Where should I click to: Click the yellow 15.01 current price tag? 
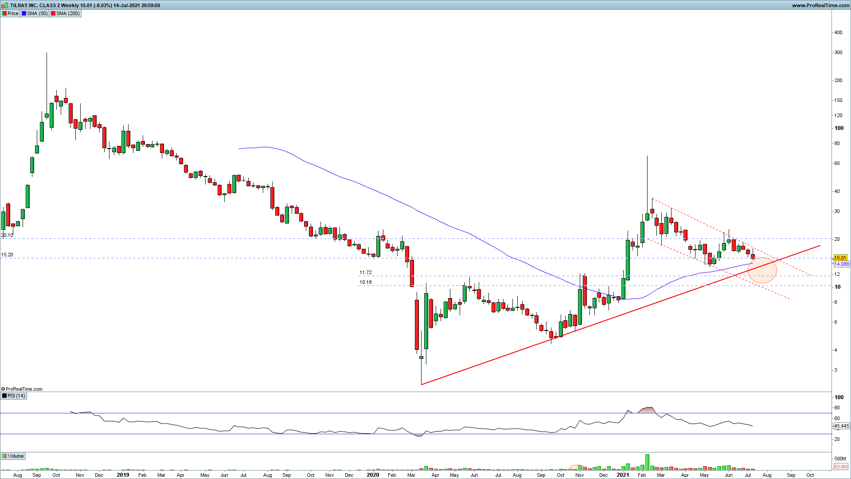840,258
